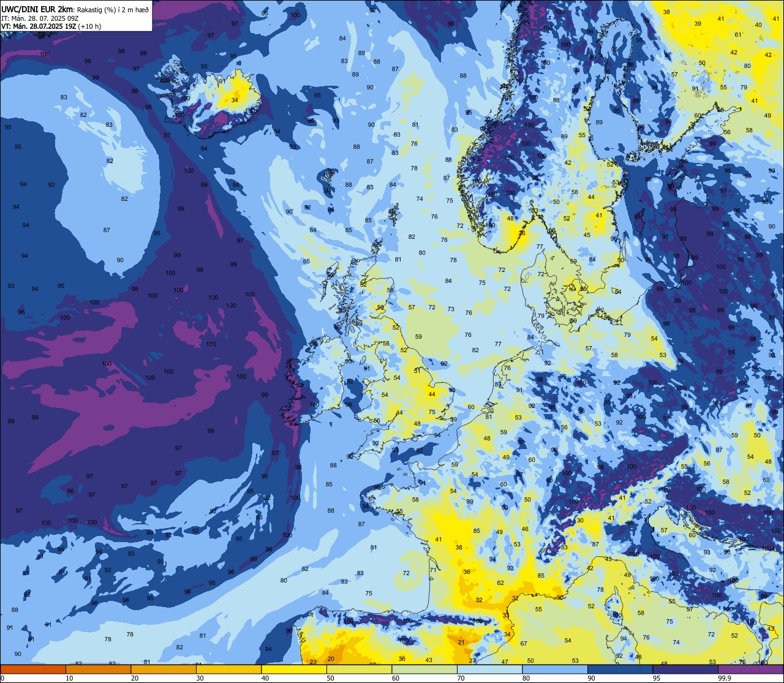Click the 'UWC/DINI EUR 2km' title text
Screen dimensions: 784x683
[x=37, y=9]
